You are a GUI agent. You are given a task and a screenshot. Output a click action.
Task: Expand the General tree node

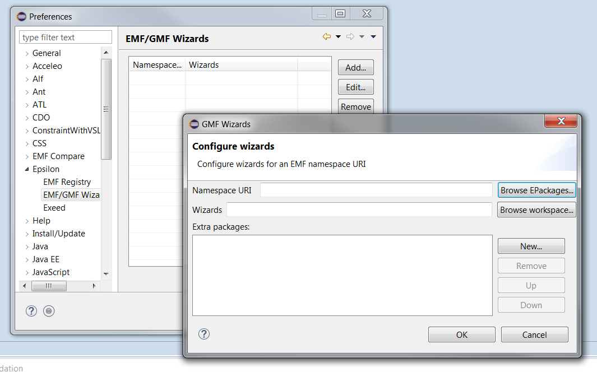click(x=27, y=54)
